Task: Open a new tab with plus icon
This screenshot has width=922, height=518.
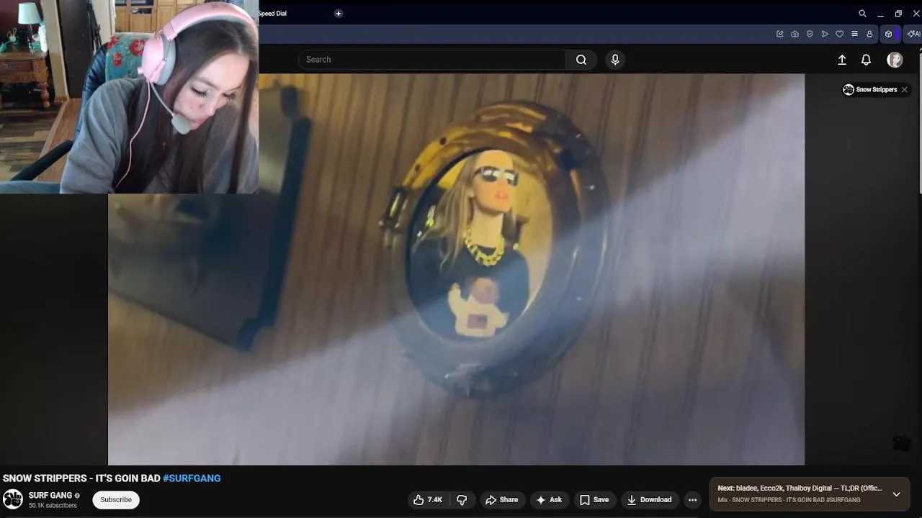Action: (339, 14)
